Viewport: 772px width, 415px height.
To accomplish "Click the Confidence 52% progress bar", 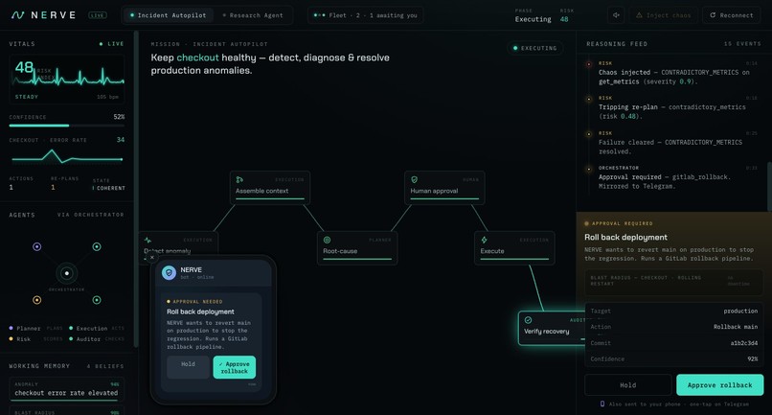I will pyautogui.click(x=66, y=126).
